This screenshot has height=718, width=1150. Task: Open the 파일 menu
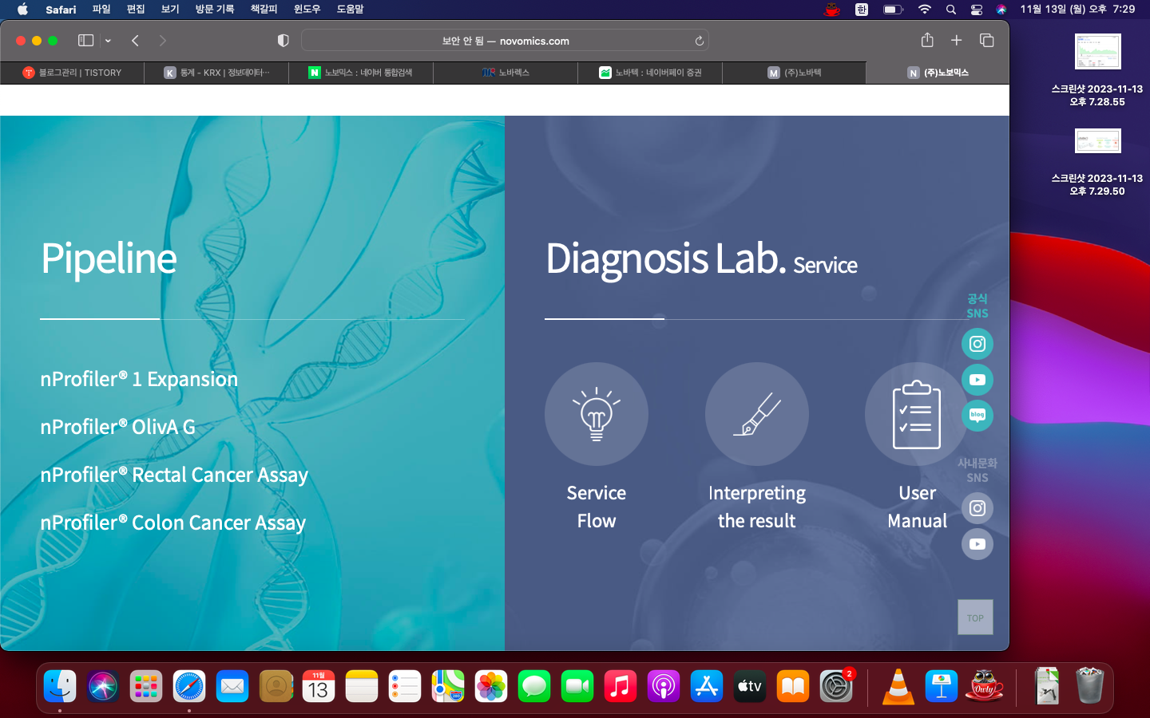coord(101,10)
